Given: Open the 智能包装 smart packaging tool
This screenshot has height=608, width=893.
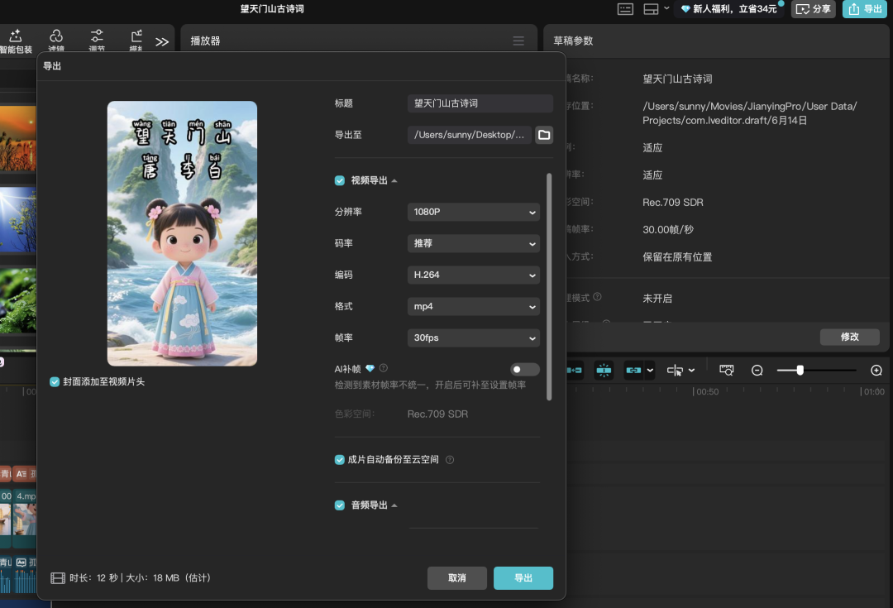Looking at the screenshot, I should (15, 37).
